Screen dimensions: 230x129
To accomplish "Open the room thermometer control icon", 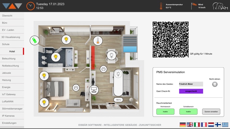I will tap(98, 41).
